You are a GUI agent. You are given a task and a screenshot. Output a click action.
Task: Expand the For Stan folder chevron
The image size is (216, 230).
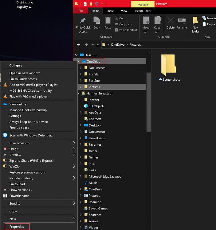click(81, 74)
